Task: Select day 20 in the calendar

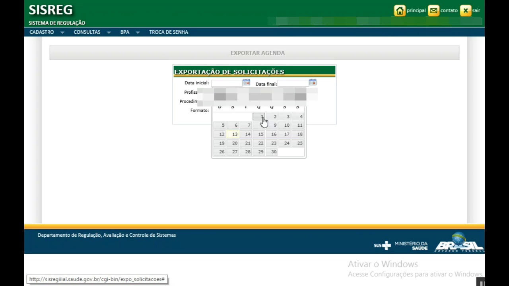Action: 233,143
